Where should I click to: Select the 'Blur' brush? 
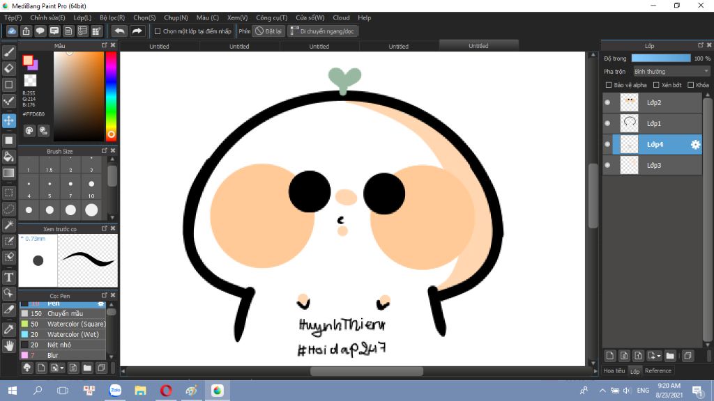coord(63,355)
